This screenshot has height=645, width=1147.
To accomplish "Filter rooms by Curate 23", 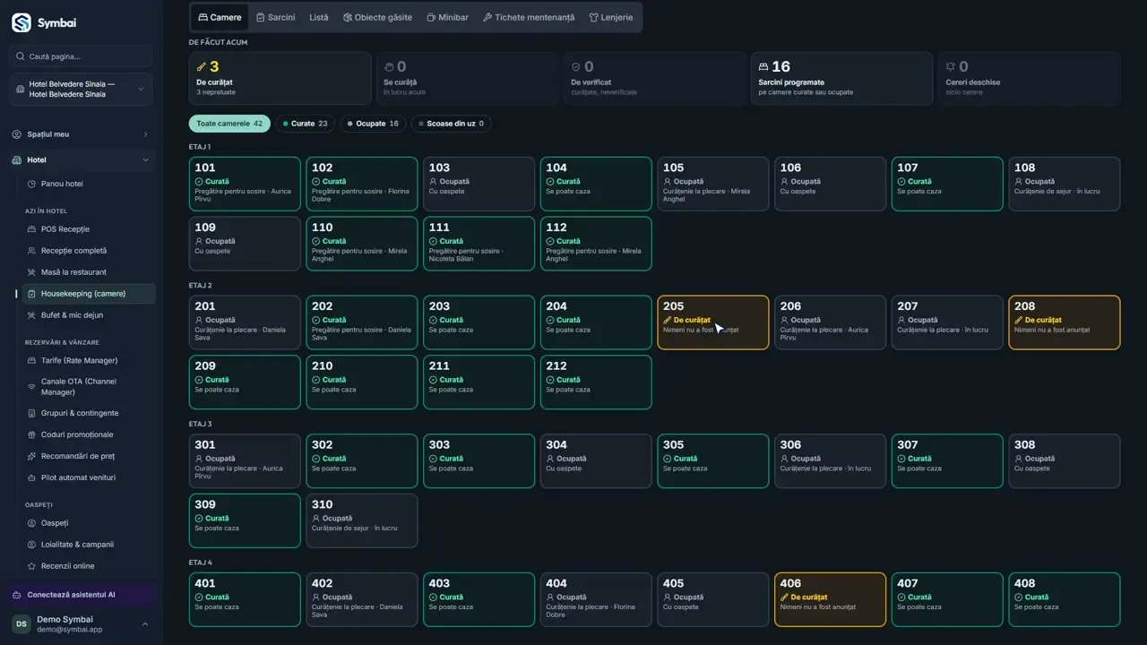I will point(305,124).
